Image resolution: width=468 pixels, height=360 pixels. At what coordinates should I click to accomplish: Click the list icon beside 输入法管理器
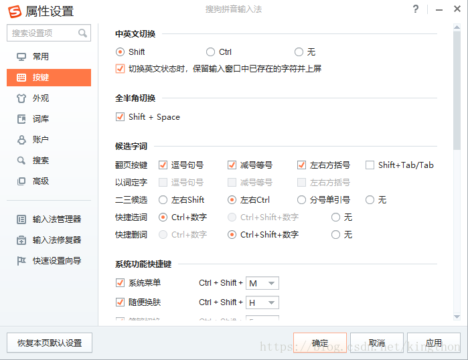(x=21, y=219)
